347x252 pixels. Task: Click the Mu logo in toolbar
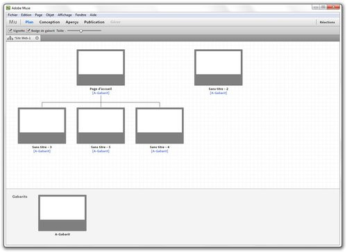[12, 22]
